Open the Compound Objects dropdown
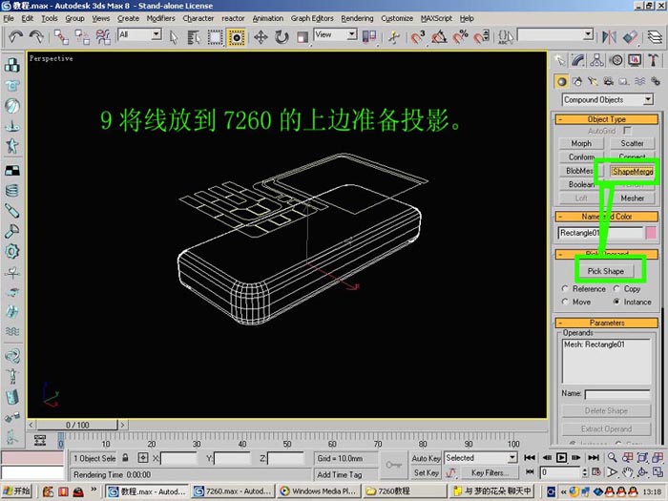 (608, 99)
